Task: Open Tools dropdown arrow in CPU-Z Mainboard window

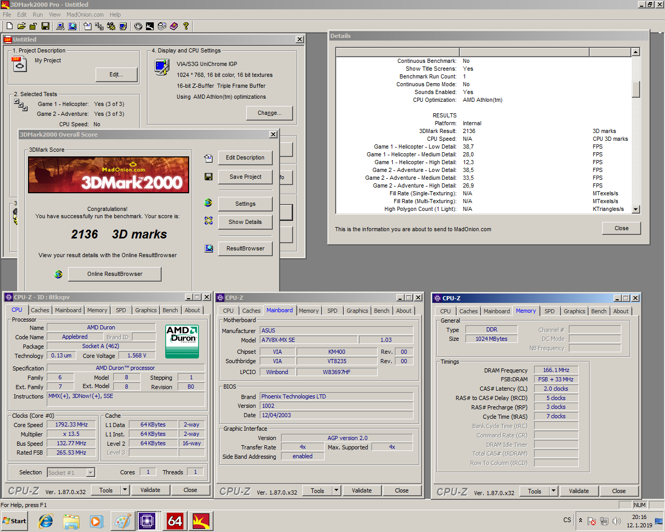Action: tap(336, 490)
